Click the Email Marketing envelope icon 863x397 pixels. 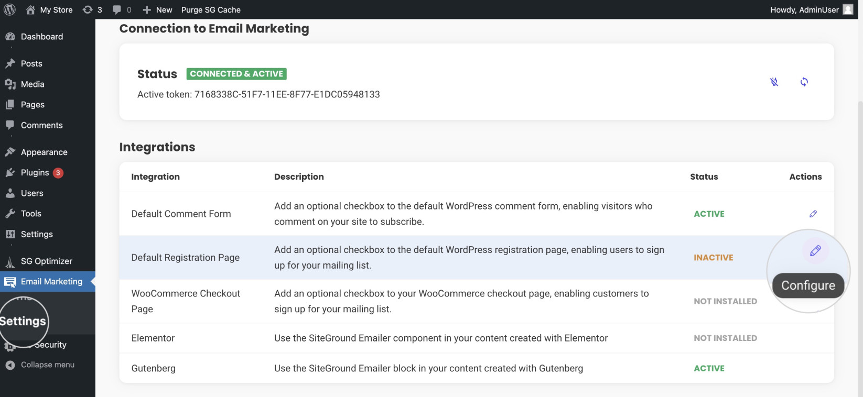point(10,282)
